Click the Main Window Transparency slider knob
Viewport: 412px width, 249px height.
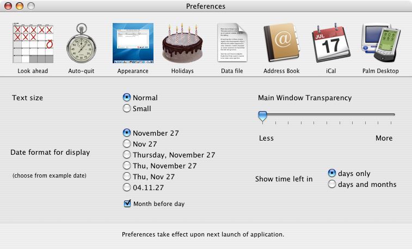pos(263,116)
